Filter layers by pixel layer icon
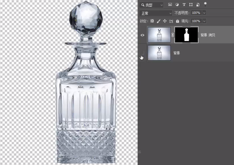The image size is (234, 165). click(x=170, y=5)
